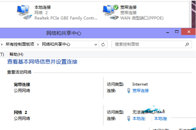The image size is (196, 130).
Task: Click 公用网络 under 宽带连接 network
Action: click(22, 90)
